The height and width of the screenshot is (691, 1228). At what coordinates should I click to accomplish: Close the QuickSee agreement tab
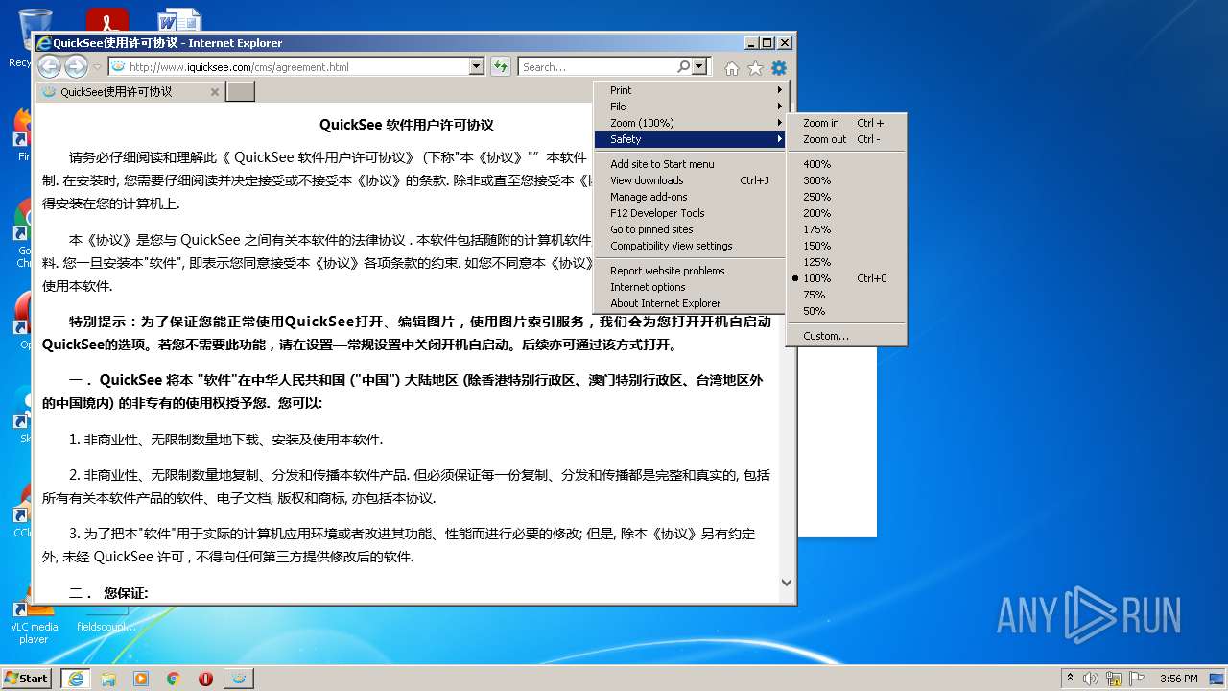click(215, 92)
